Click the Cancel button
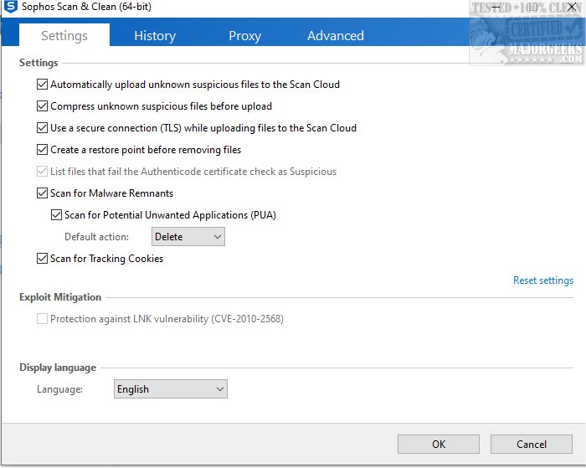The width and height of the screenshot is (586, 468). coord(531,444)
